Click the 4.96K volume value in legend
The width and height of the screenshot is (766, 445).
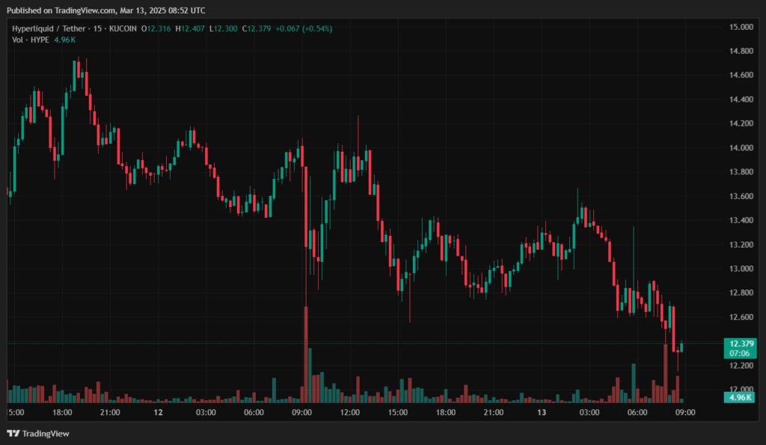(64, 39)
